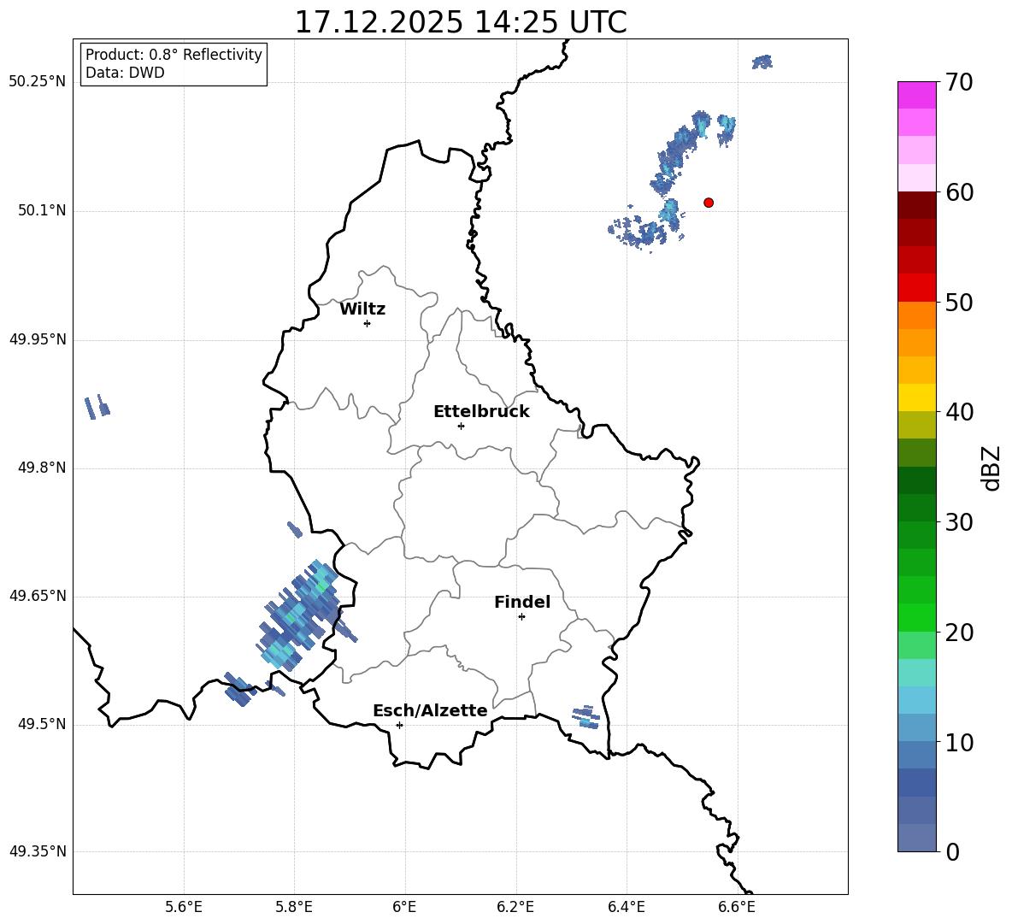
Task: Click the red radar location dot
Action: tap(709, 203)
